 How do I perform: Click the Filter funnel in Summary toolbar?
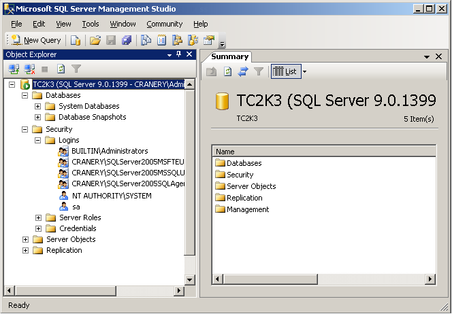[x=259, y=71]
